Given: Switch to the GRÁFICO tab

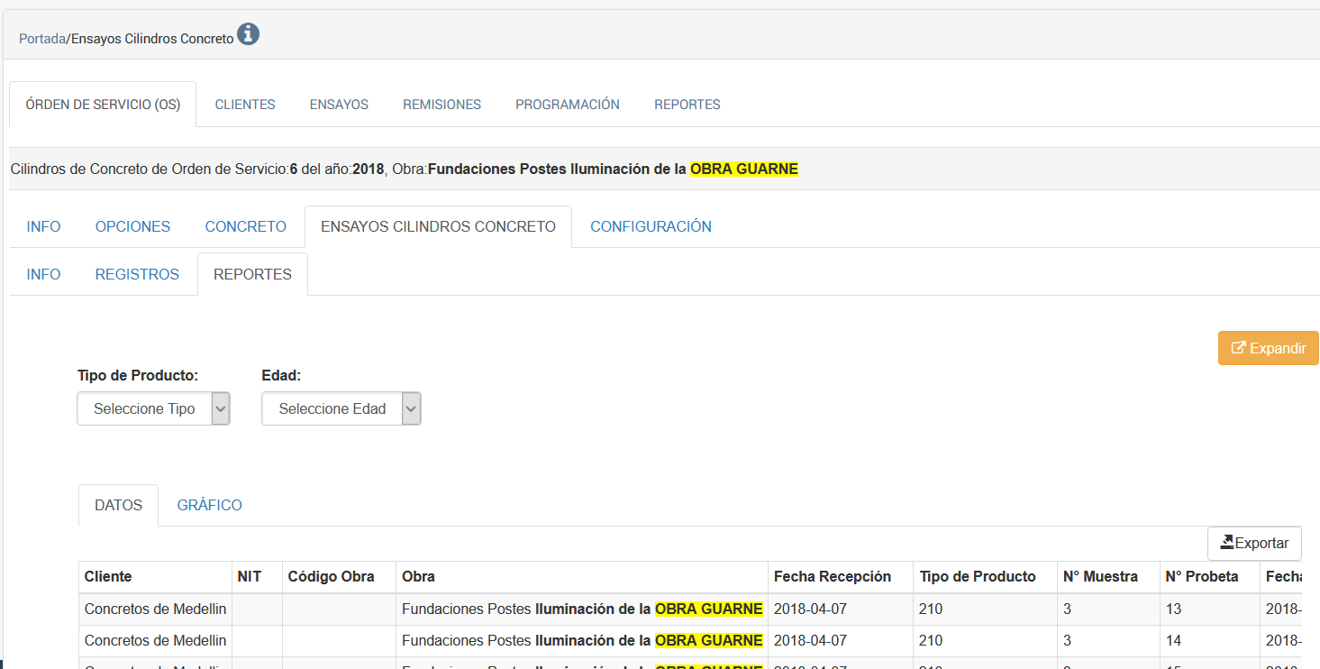Looking at the screenshot, I should pyautogui.click(x=209, y=505).
